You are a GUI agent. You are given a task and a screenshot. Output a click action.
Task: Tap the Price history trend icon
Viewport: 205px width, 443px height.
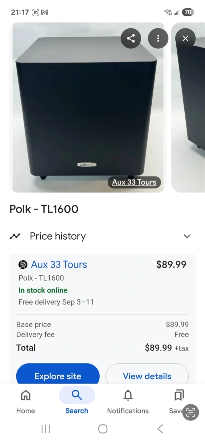[15, 236]
